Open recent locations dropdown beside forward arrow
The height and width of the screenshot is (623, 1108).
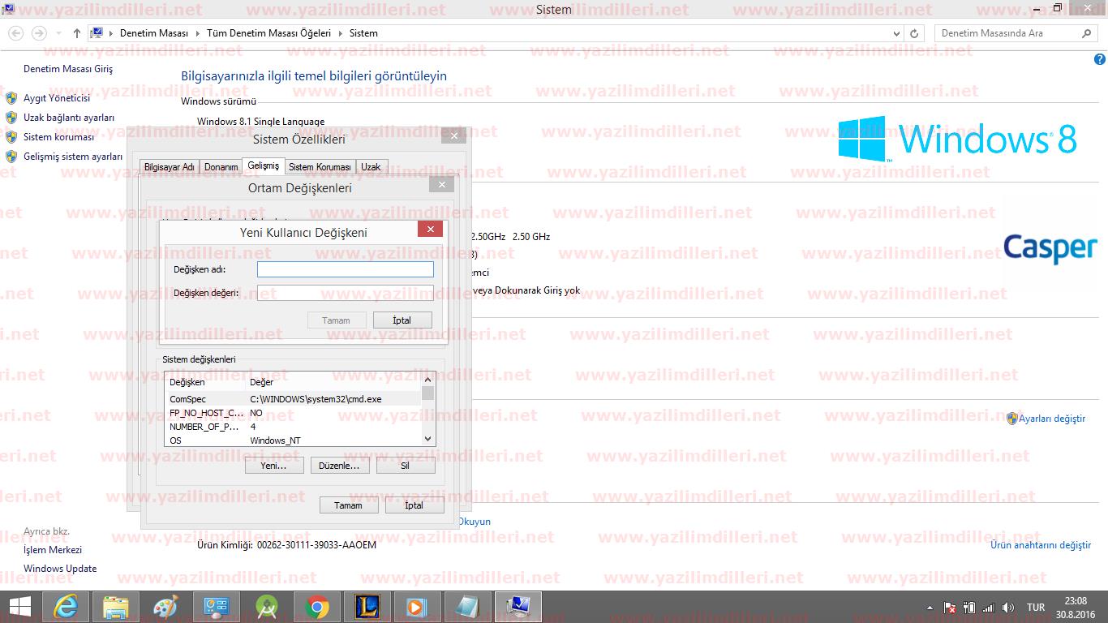point(59,33)
